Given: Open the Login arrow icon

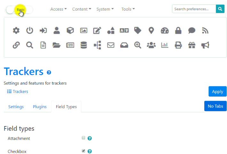Looking at the screenshot, I should (43, 30).
